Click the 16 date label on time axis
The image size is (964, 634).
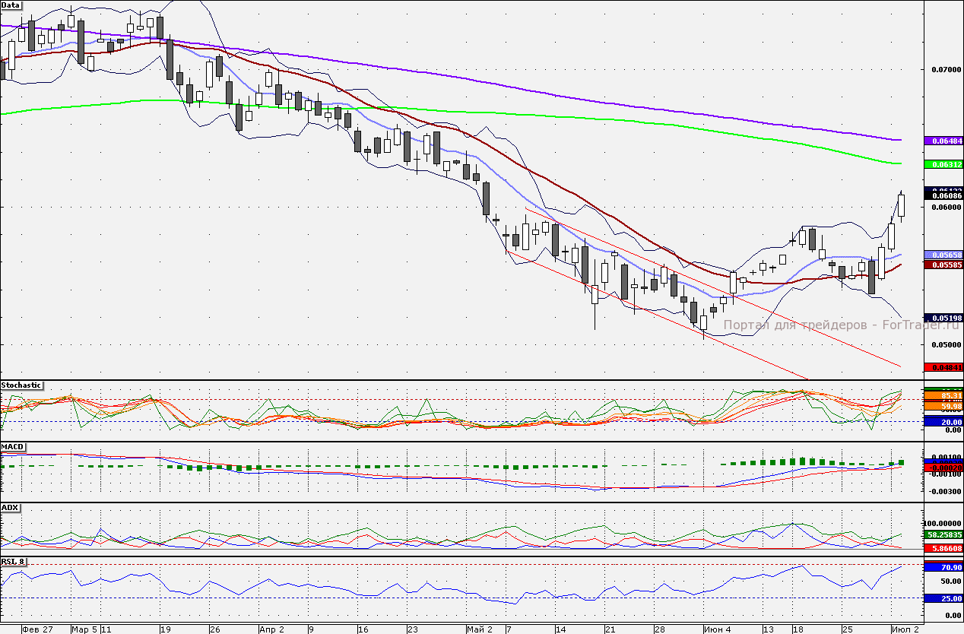pyautogui.click(x=363, y=629)
